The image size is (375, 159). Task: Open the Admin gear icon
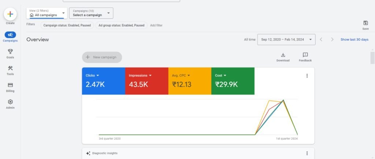pos(10,102)
